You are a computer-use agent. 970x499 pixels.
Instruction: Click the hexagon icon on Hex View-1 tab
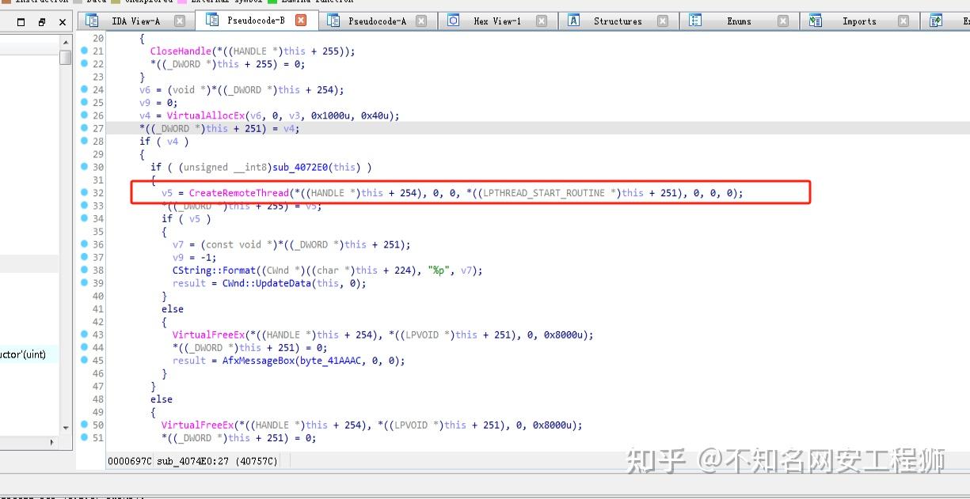pos(453,21)
